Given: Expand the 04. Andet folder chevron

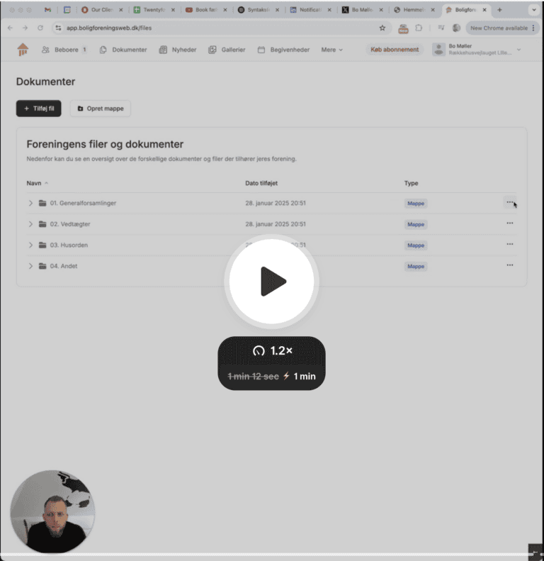Looking at the screenshot, I should pyautogui.click(x=30, y=266).
